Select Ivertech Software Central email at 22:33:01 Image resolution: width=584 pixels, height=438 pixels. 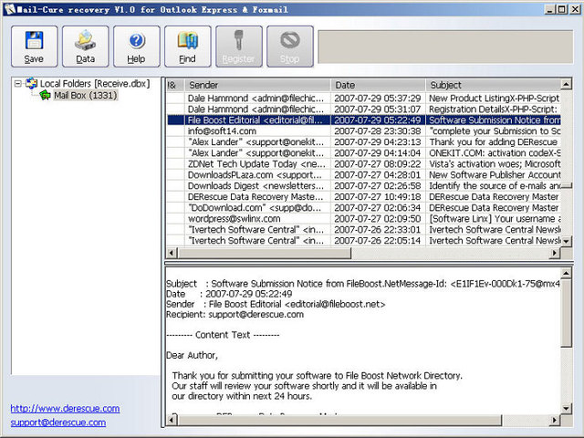pos(363,230)
